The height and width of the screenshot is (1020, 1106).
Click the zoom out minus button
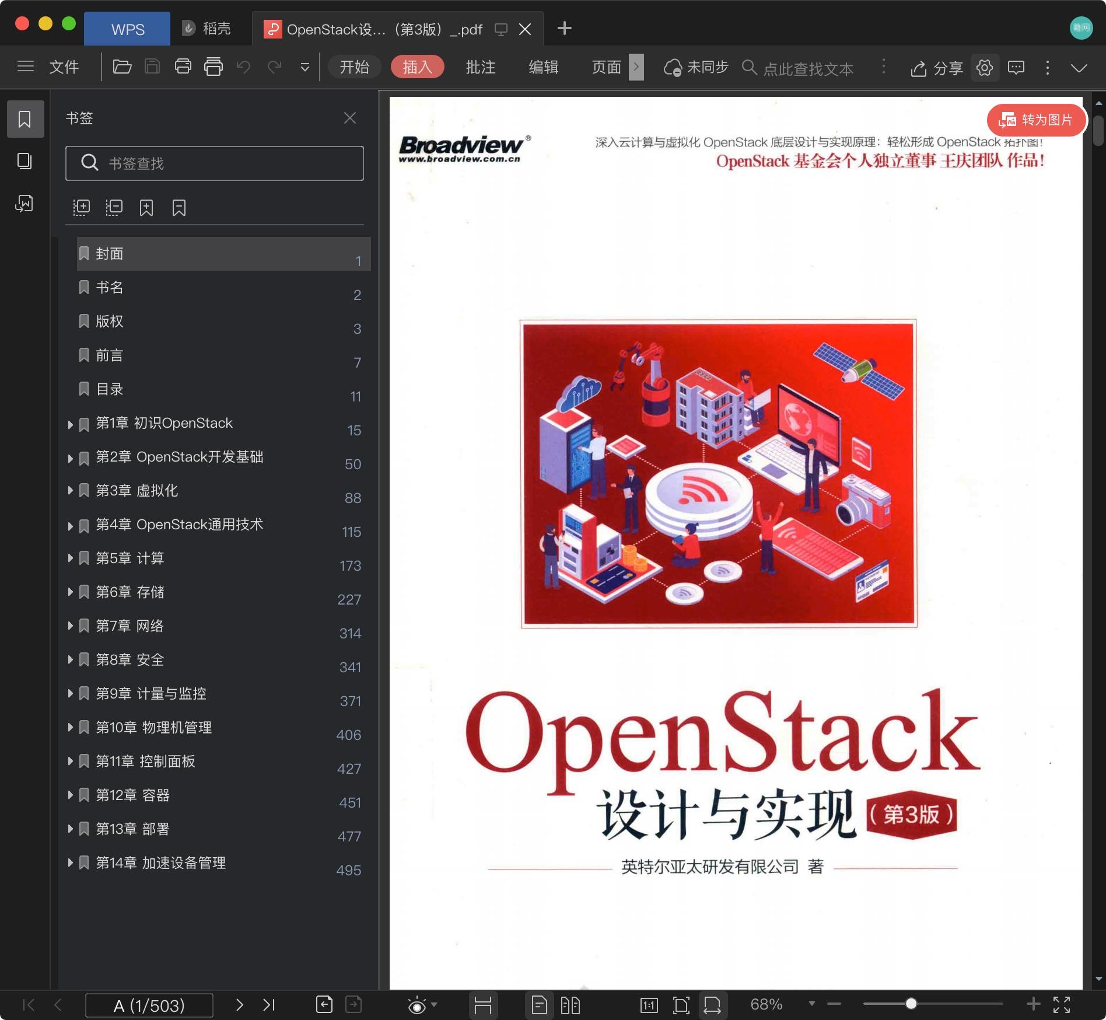click(834, 1004)
